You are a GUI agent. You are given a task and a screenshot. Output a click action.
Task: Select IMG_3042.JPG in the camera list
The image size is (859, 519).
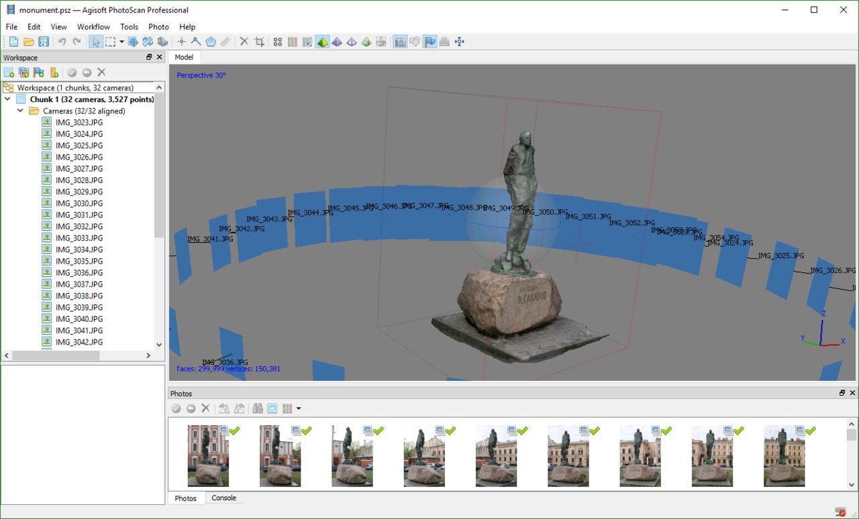tap(79, 342)
